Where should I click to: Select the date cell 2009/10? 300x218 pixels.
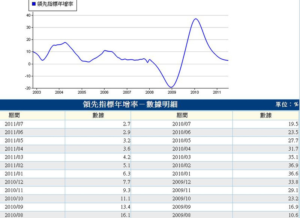pyautogui.click(x=181, y=198)
